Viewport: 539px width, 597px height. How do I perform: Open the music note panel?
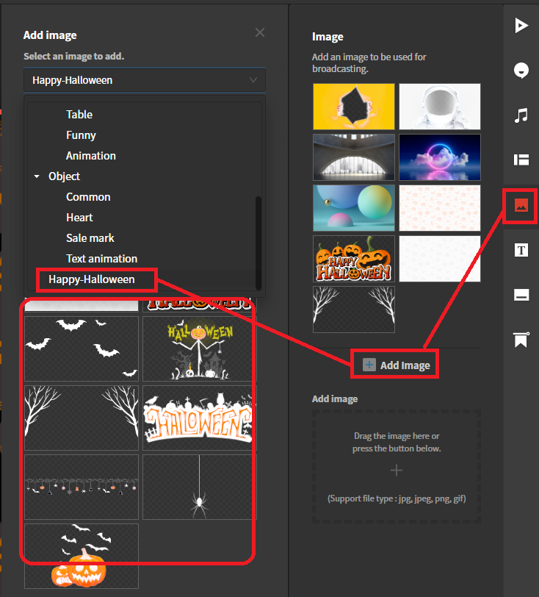point(521,115)
